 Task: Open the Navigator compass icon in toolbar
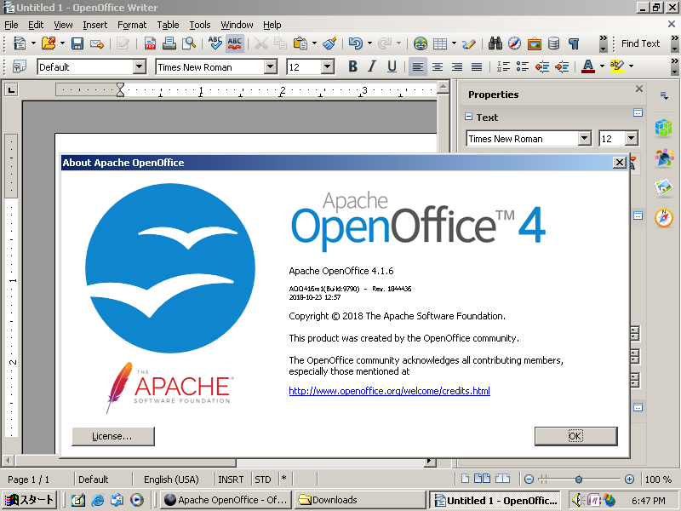pyautogui.click(x=515, y=43)
